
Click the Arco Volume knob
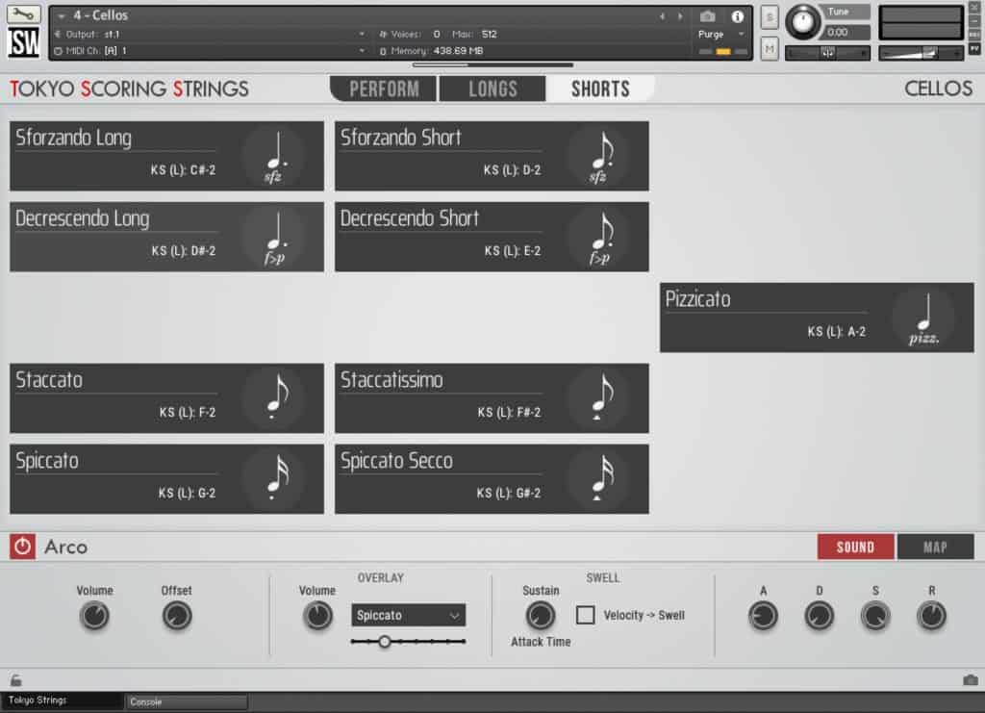95,616
